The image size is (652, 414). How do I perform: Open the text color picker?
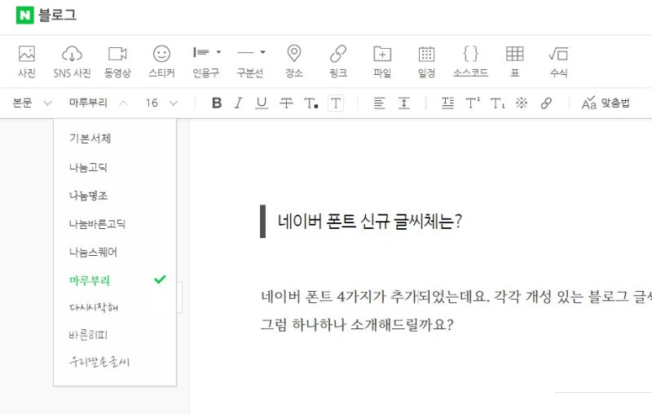click(x=311, y=103)
